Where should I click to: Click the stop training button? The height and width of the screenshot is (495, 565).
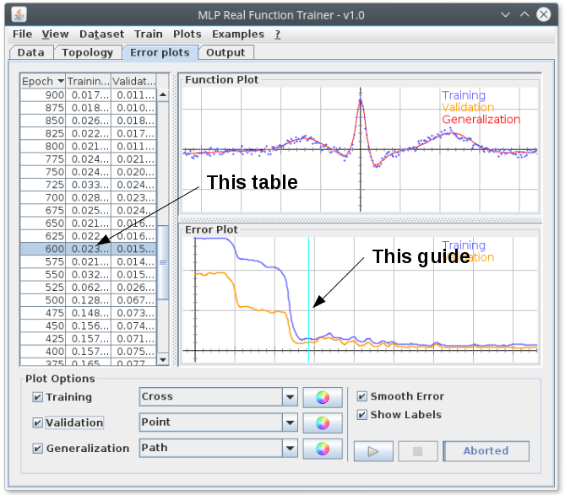click(417, 451)
